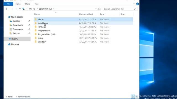The width and height of the screenshot is (177, 99).
Task: Sort by the Date modified column
Action: tap(86, 14)
